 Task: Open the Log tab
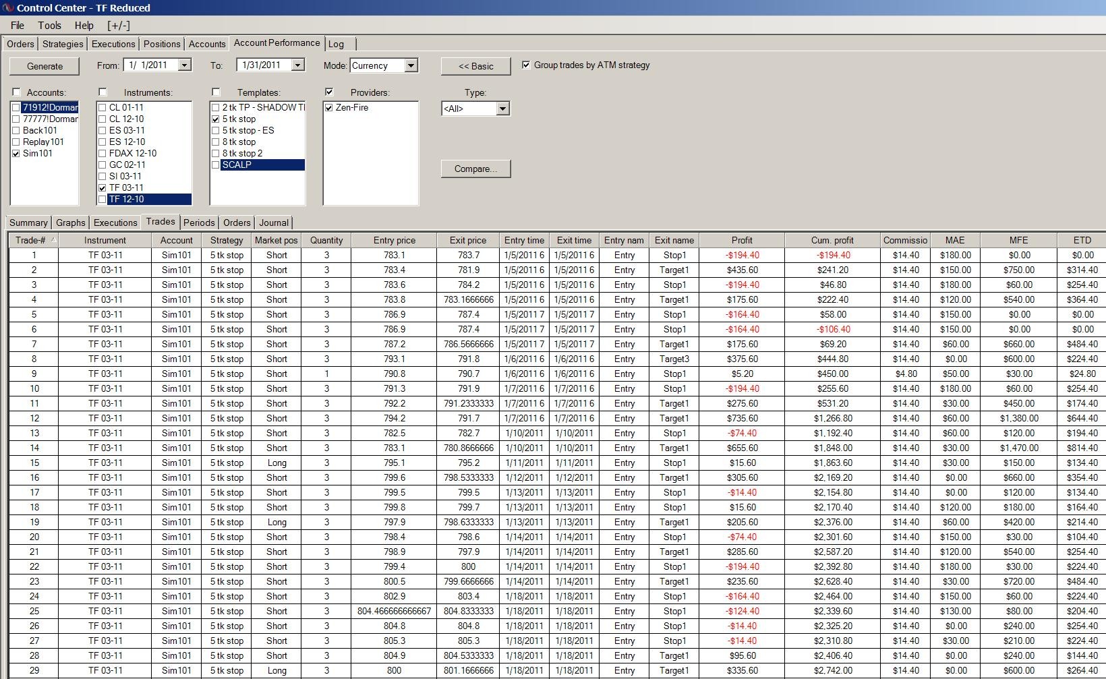point(336,44)
